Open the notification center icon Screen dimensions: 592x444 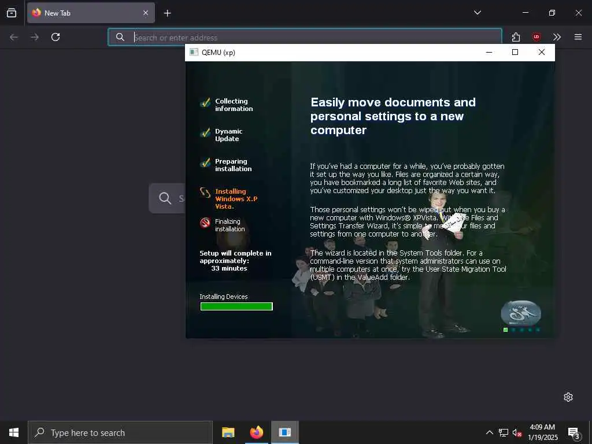click(574, 432)
